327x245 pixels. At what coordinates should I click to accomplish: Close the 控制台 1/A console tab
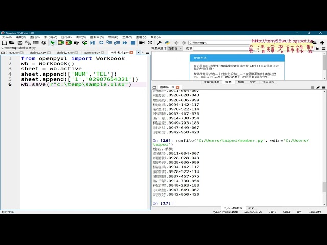coord(177,87)
